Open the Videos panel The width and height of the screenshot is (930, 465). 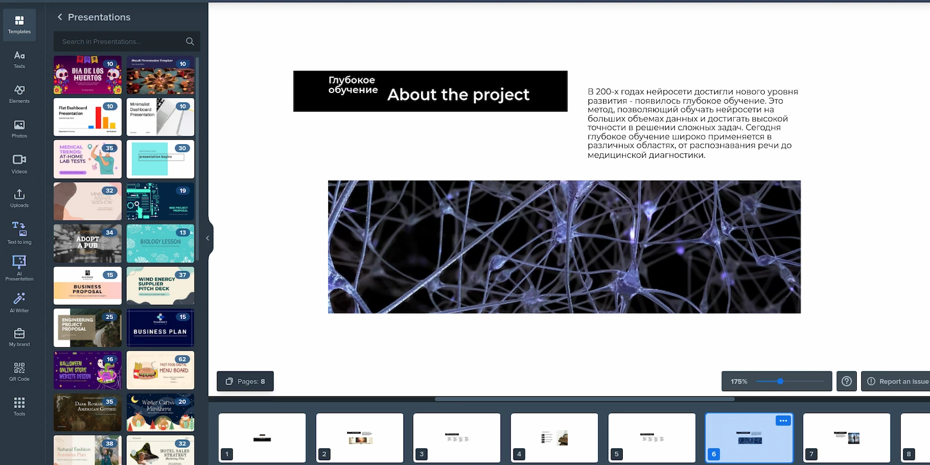coord(19,163)
